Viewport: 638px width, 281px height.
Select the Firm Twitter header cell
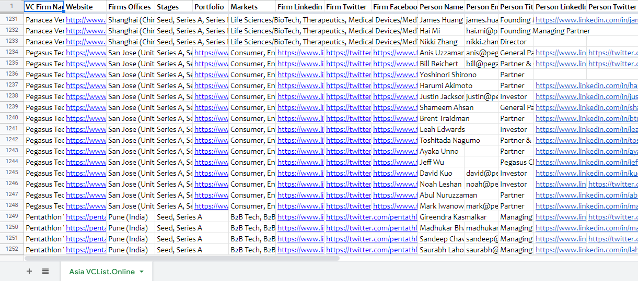click(x=348, y=7)
